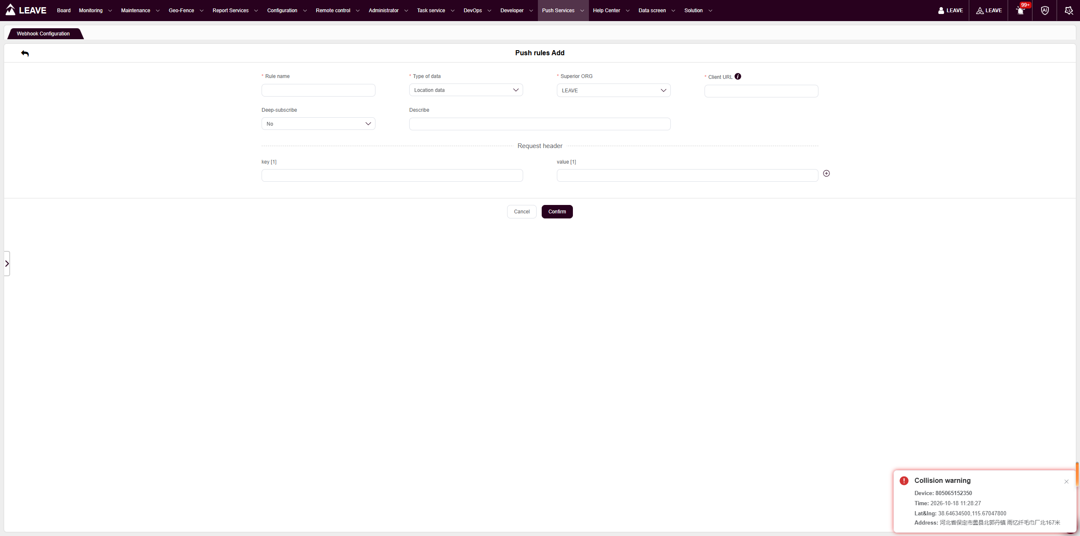Open the Deep-subscribe dropdown

point(318,124)
